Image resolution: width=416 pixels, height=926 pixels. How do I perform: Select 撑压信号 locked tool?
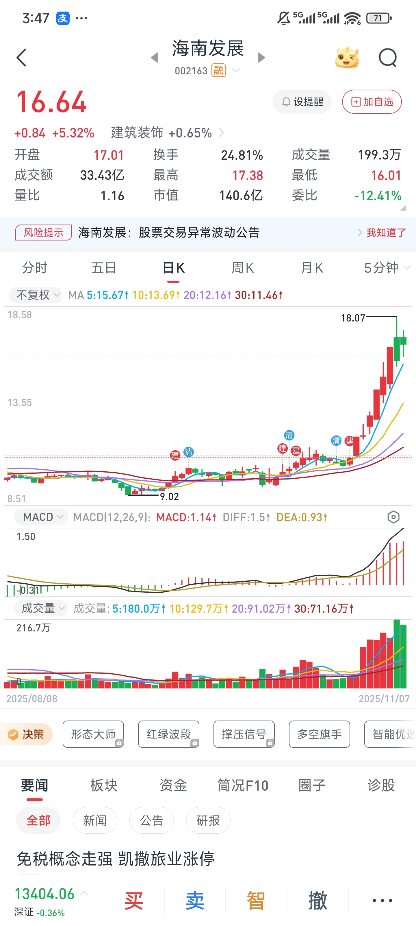244,734
